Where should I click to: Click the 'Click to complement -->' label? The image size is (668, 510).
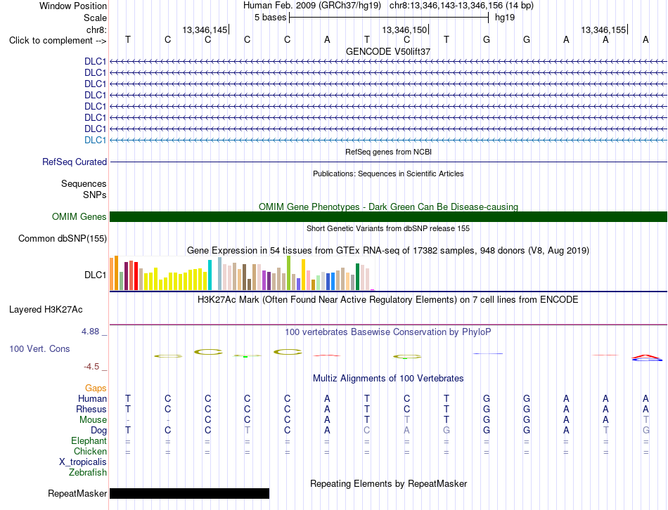pos(58,41)
